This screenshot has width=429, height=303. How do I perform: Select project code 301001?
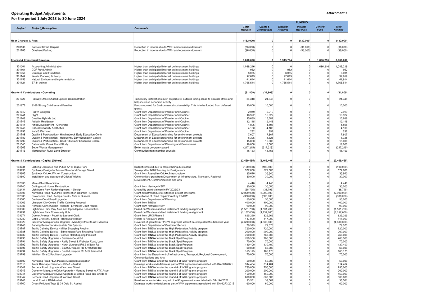point(21,66)
